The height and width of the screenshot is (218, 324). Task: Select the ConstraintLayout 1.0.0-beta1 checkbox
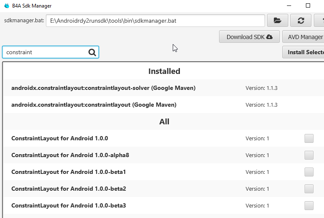tap(309, 172)
